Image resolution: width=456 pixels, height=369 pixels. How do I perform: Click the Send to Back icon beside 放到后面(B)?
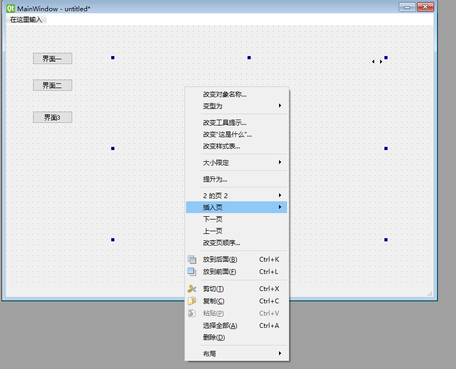click(x=192, y=260)
